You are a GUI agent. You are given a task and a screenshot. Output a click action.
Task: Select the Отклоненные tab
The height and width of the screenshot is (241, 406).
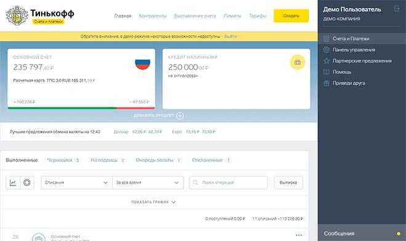[x=211, y=160]
